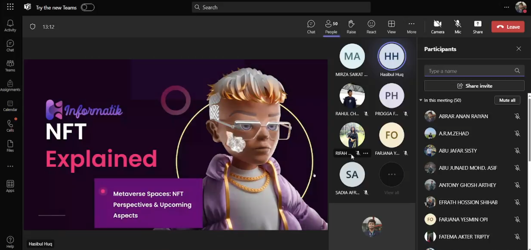Open the More actions meeting menu
Screen dimensions: 531x250
[411, 27]
